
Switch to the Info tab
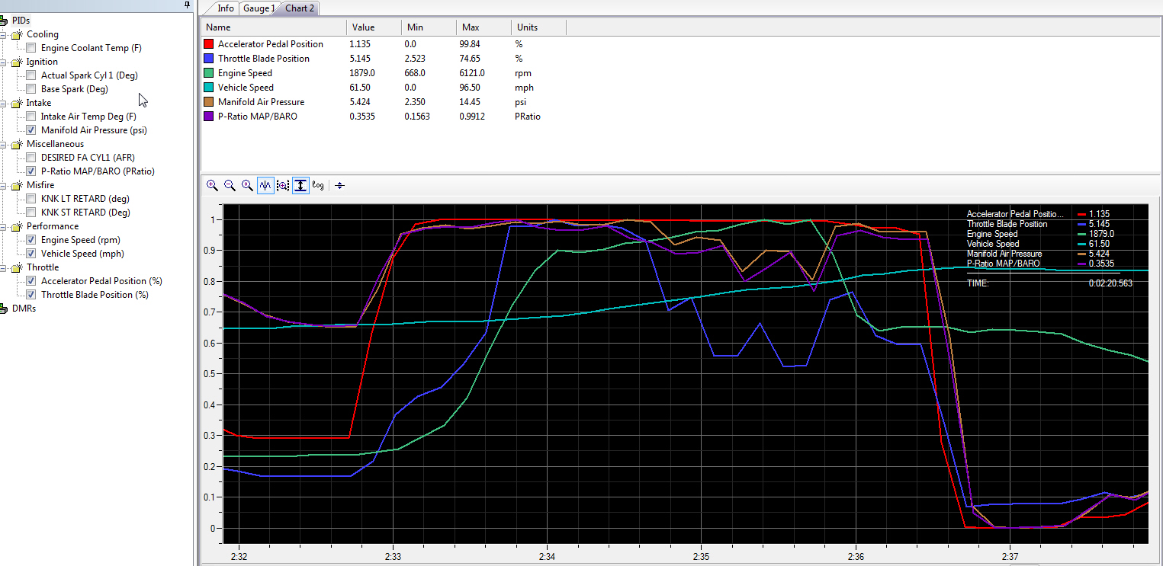226,8
